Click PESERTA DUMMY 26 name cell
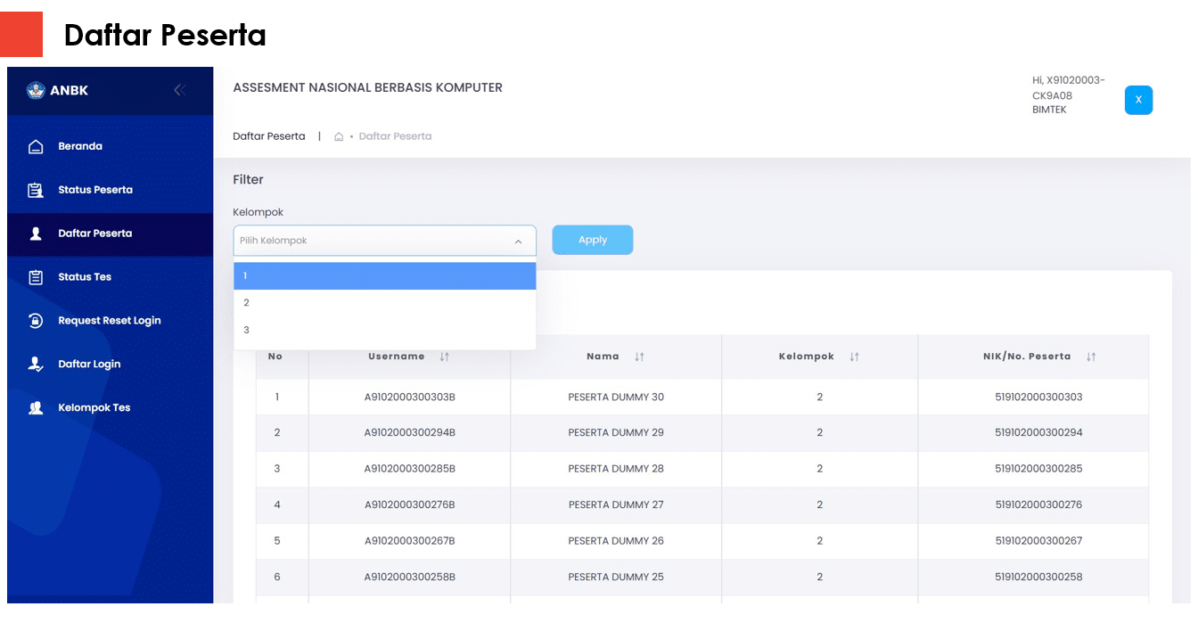This screenshot has height=623, width=1198. 616,541
